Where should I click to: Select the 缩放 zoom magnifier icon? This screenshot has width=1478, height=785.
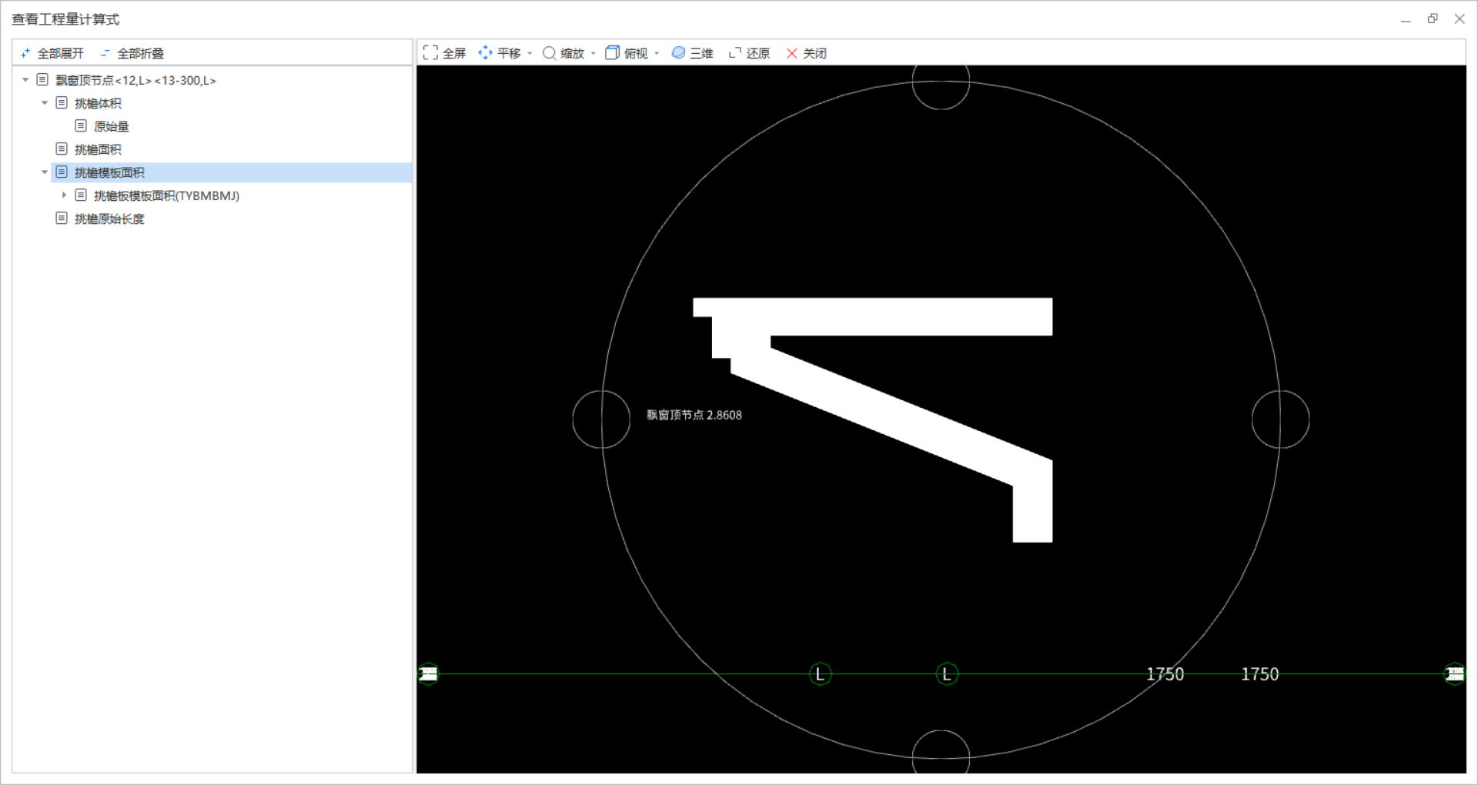tap(549, 52)
